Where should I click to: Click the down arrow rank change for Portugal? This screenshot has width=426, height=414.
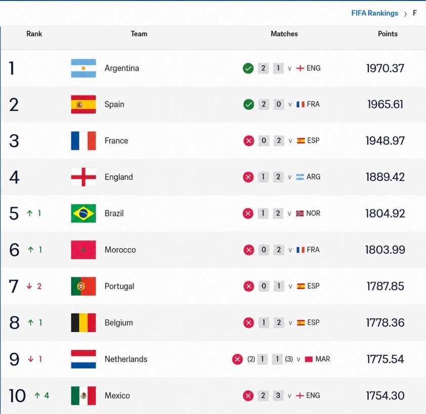pos(29,286)
